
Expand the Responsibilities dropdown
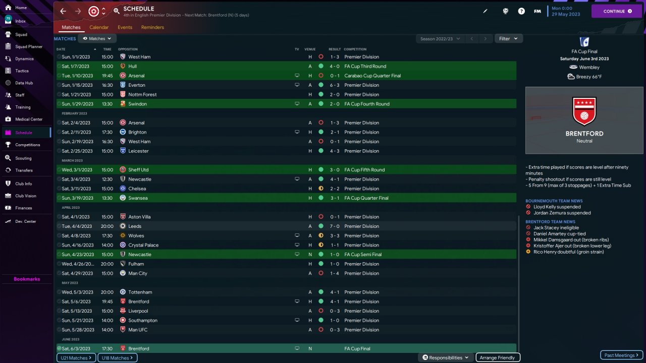pyautogui.click(x=446, y=357)
